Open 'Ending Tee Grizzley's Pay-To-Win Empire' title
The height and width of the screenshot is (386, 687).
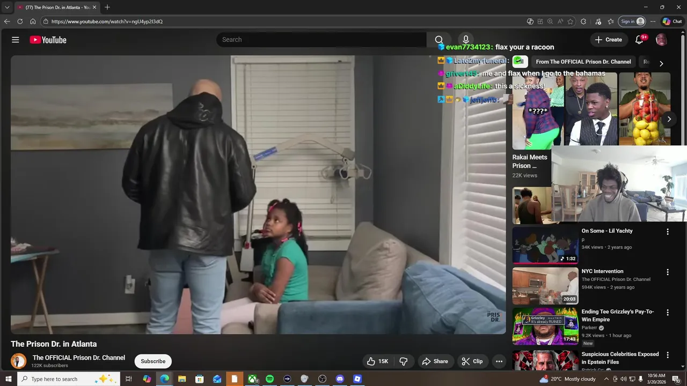pyautogui.click(x=618, y=315)
